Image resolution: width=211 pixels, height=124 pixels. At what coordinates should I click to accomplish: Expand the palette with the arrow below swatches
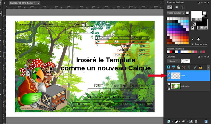[178, 45]
